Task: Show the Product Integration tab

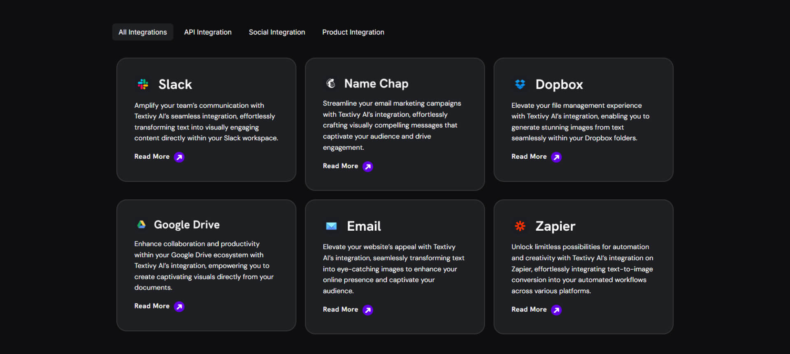Action: pos(353,32)
